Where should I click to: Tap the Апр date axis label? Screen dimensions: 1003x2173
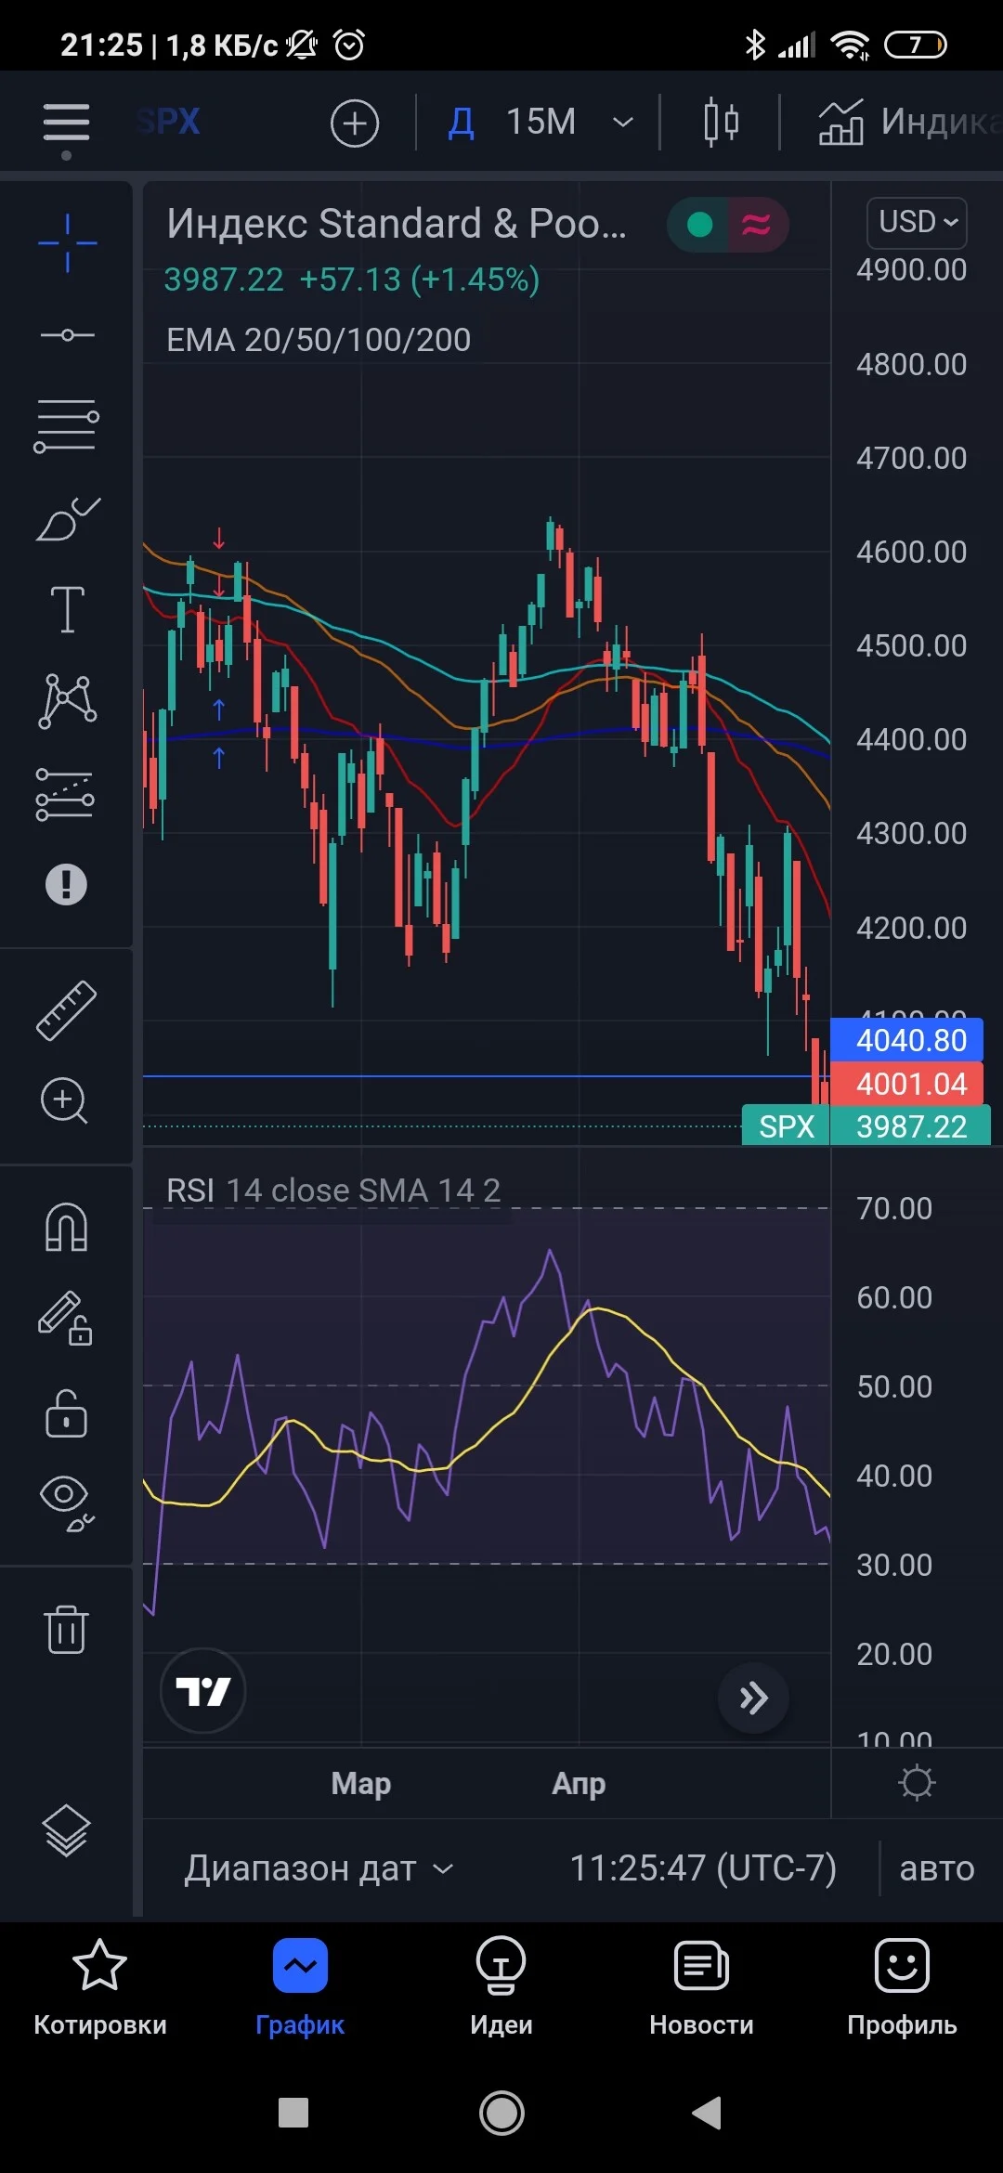click(579, 1783)
